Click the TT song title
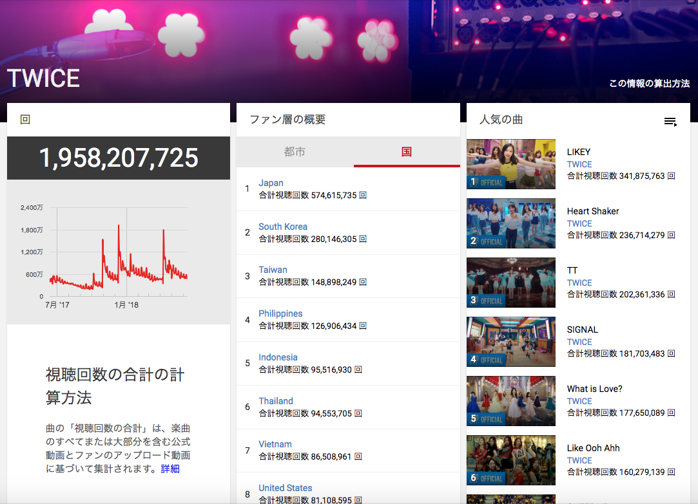The width and height of the screenshot is (698, 504). click(x=572, y=270)
